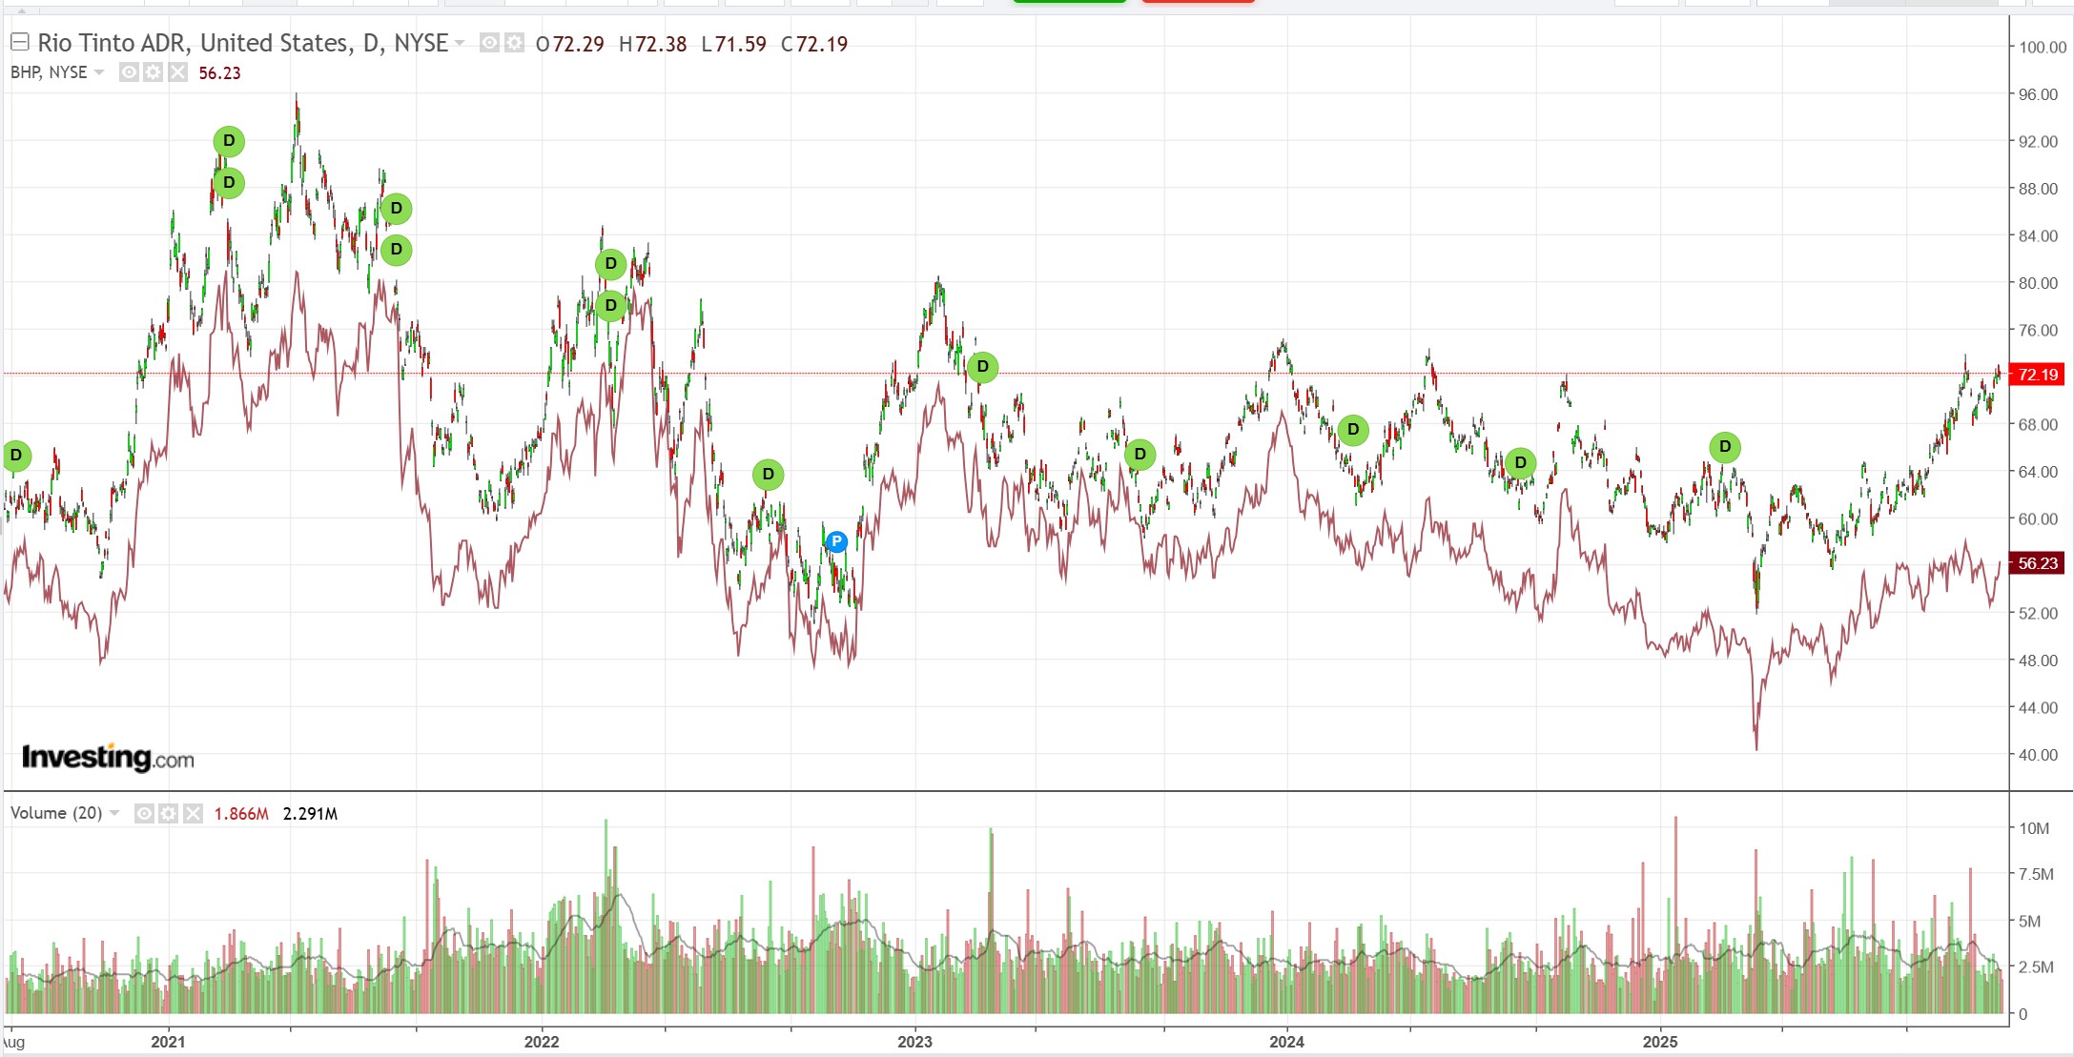Open the BHP, NYSE dropdown arrow

pos(99,72)
